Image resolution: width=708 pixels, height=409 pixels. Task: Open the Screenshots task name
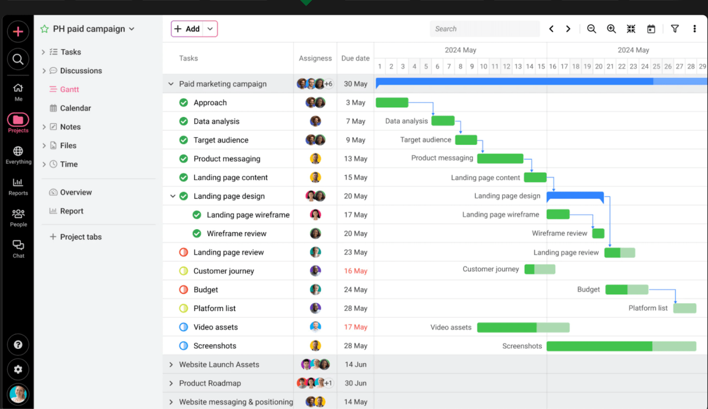pyautogui.click(x=215, y=345)
